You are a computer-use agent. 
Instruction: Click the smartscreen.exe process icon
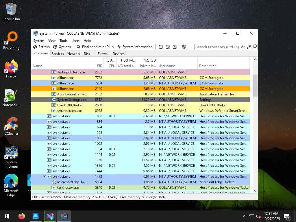(54, 111)
